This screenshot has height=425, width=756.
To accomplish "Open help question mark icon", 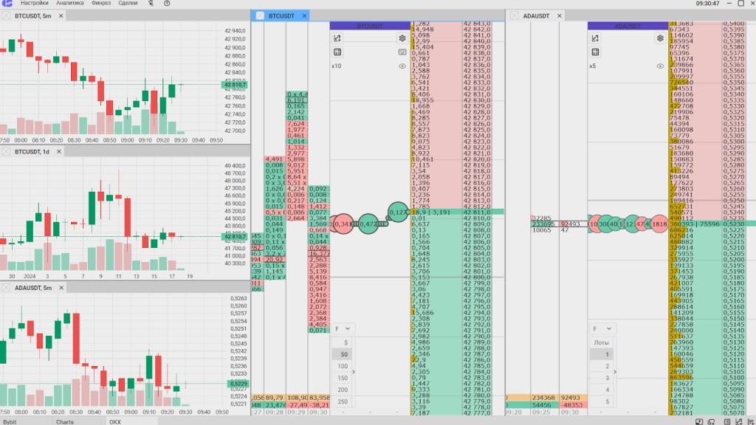I will (167, 4).
